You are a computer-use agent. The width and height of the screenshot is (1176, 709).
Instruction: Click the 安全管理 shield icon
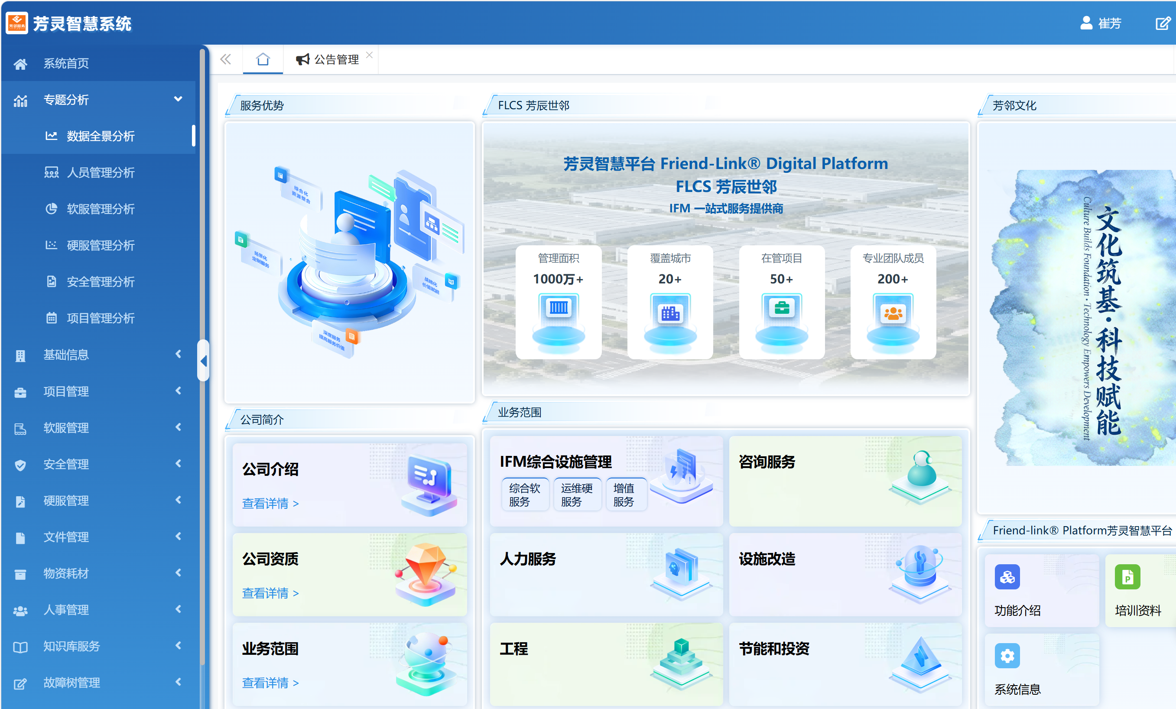click(x=20, y=465)
